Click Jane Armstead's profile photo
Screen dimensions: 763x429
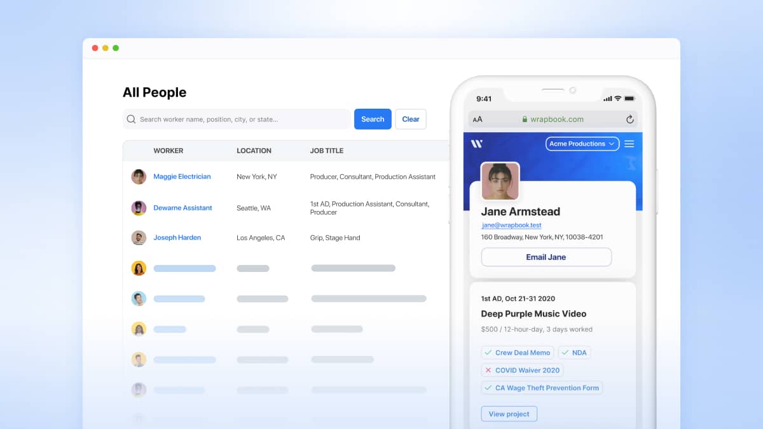coord(500,181)
